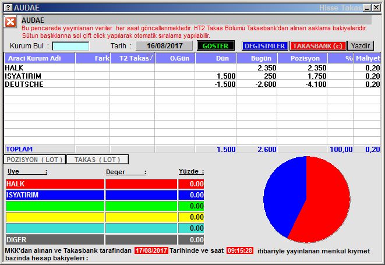Click the question mark help icon in title bar
The width and height of the screenshot is (385, 265).
pos(8,8)
